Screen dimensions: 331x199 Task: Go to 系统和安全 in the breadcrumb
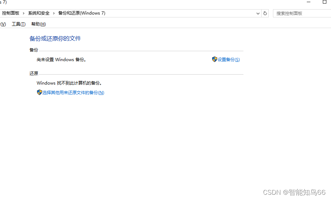(39, 13)
